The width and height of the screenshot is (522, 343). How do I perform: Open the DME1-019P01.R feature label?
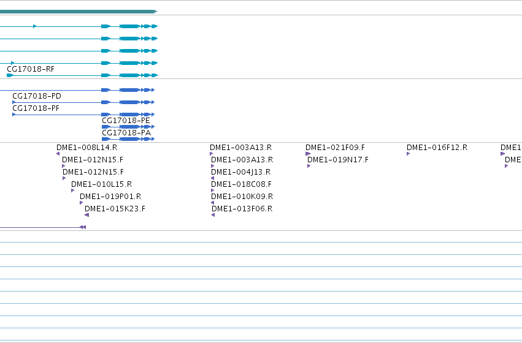[x=110, y=197]
